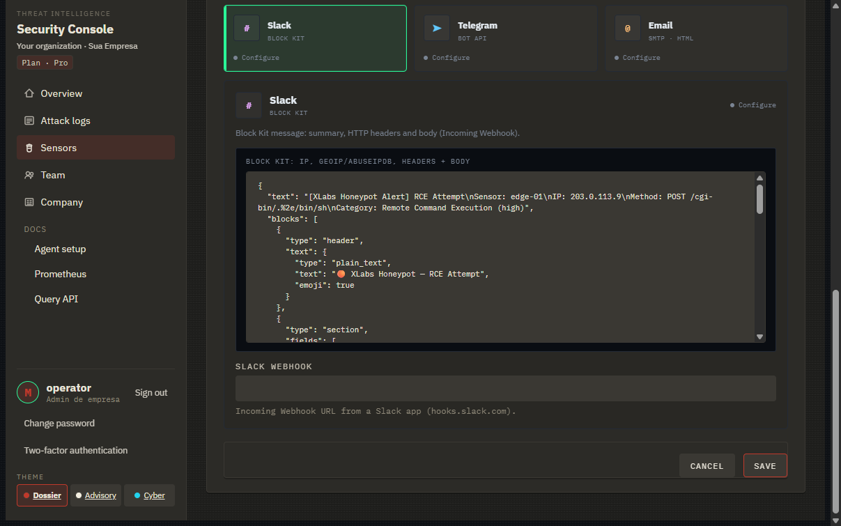Go to Attack logs using its list icon
This screenshot has height=526, width=841.
[29, 121]
